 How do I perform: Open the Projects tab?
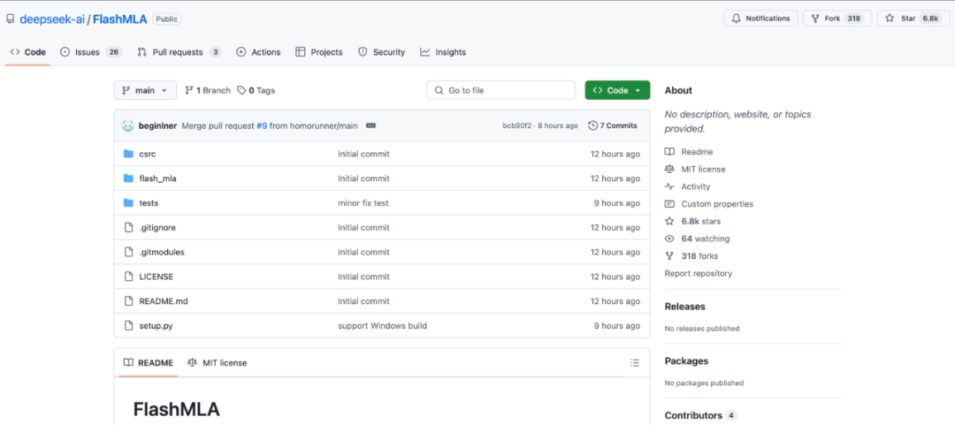point(318,52)
